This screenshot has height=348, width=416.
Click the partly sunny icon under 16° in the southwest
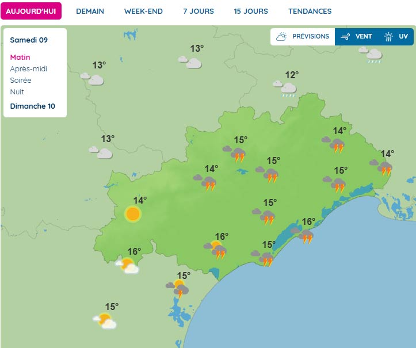point(127,266)
